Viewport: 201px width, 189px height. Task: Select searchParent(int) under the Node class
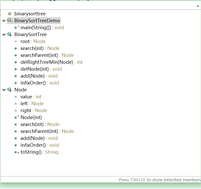tap(47, 131)
